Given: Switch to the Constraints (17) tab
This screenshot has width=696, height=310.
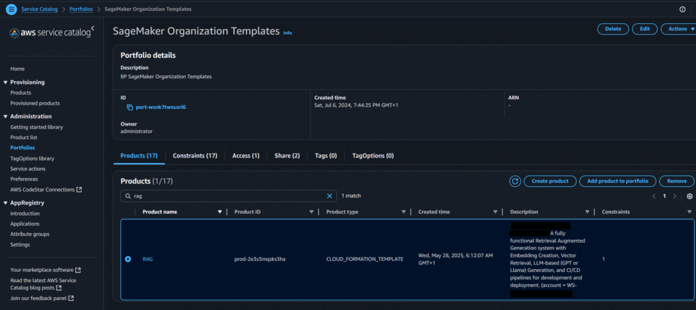Looking at the screenshot, I should (194, 156).
